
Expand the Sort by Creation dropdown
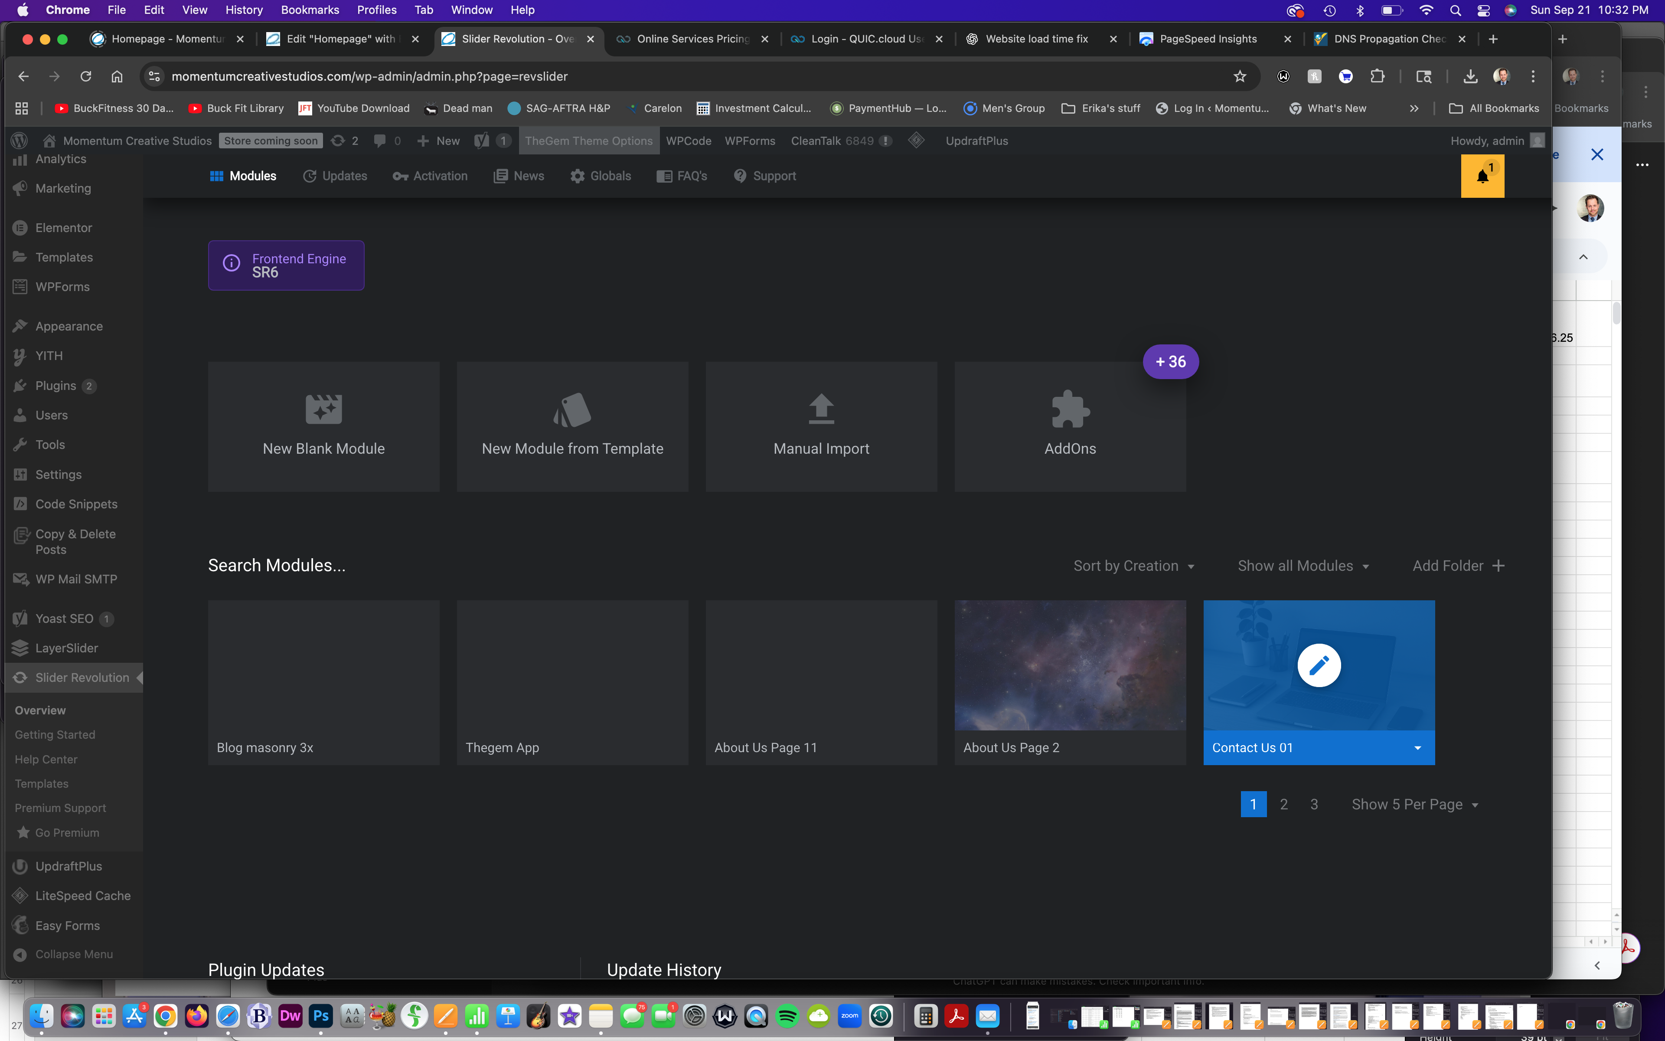1133,566
